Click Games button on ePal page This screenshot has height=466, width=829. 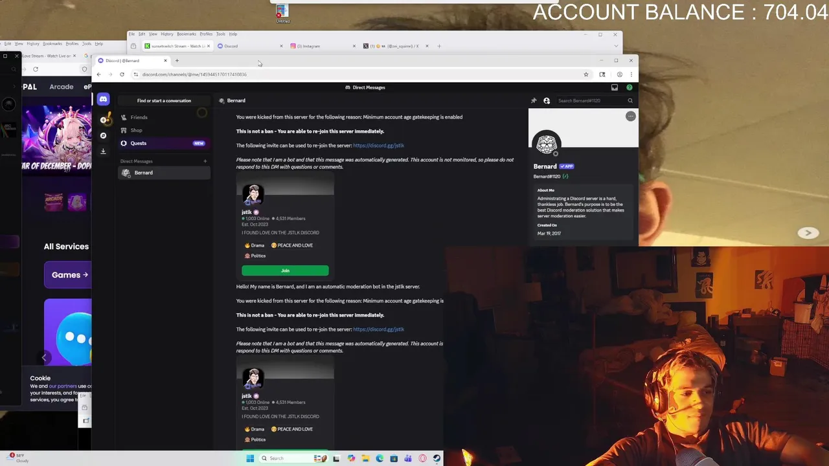point(68,274)
